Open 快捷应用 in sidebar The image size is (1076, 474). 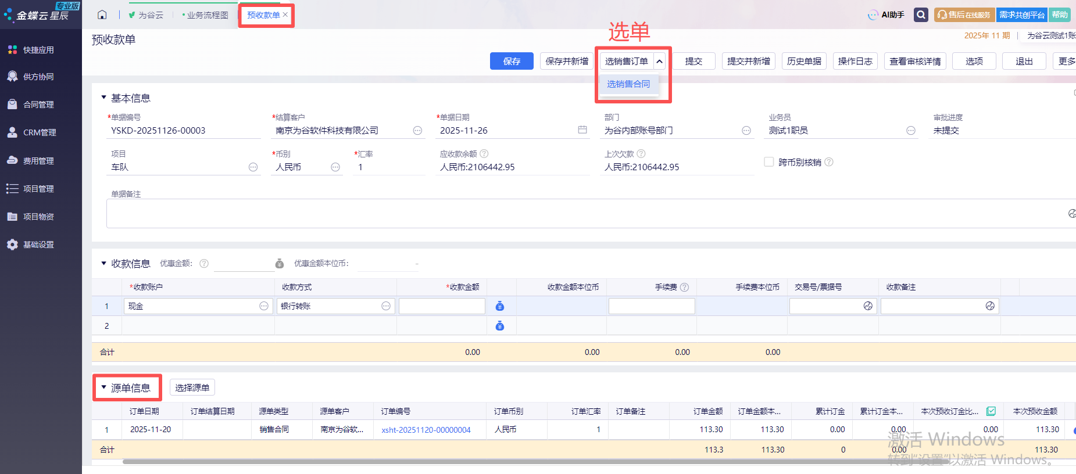click(x=38, y=50)
